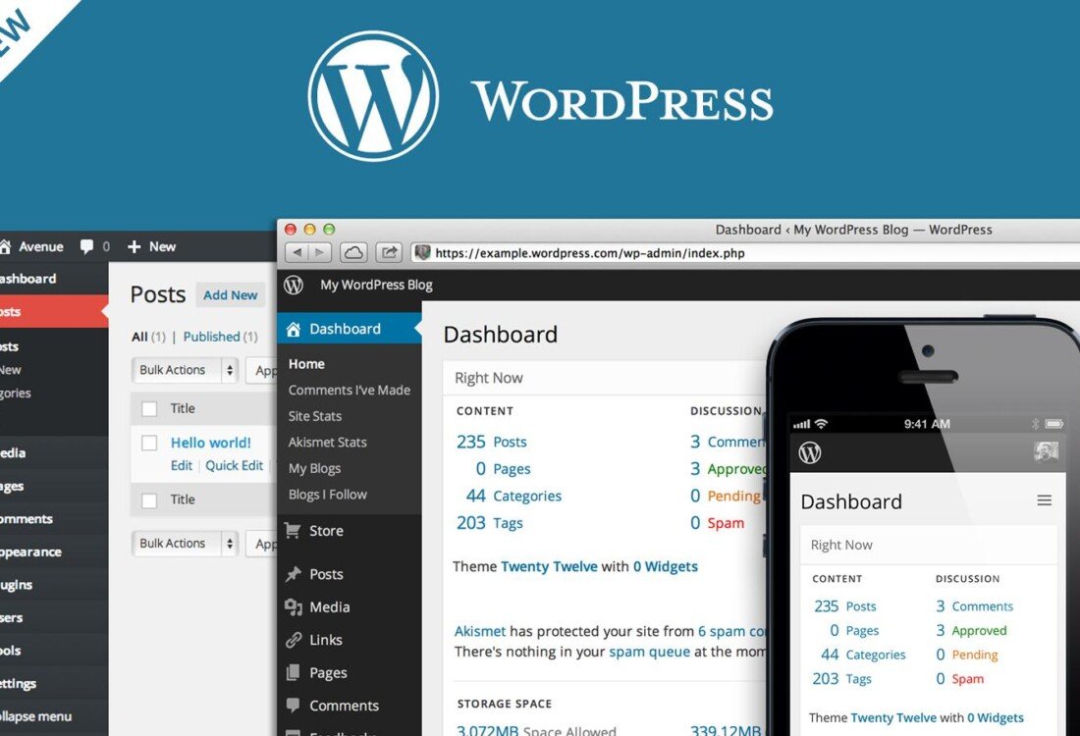The height and width of the screenshot is (736, 1080).
Task: Click My WordPress Blog site title
Action: (x=376, y=285)
